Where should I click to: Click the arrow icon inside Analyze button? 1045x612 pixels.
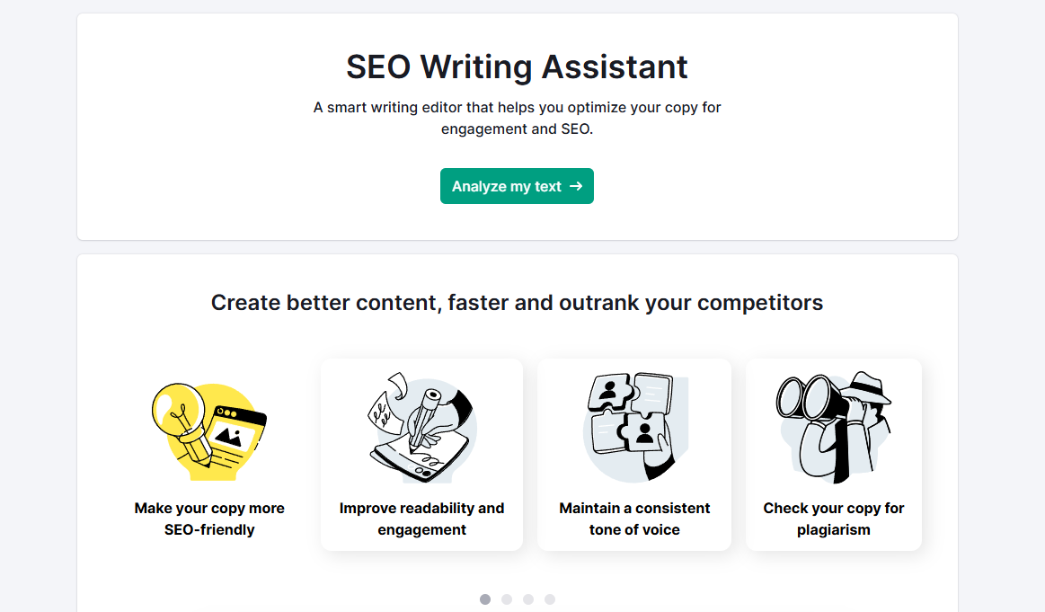pos(576,186)
